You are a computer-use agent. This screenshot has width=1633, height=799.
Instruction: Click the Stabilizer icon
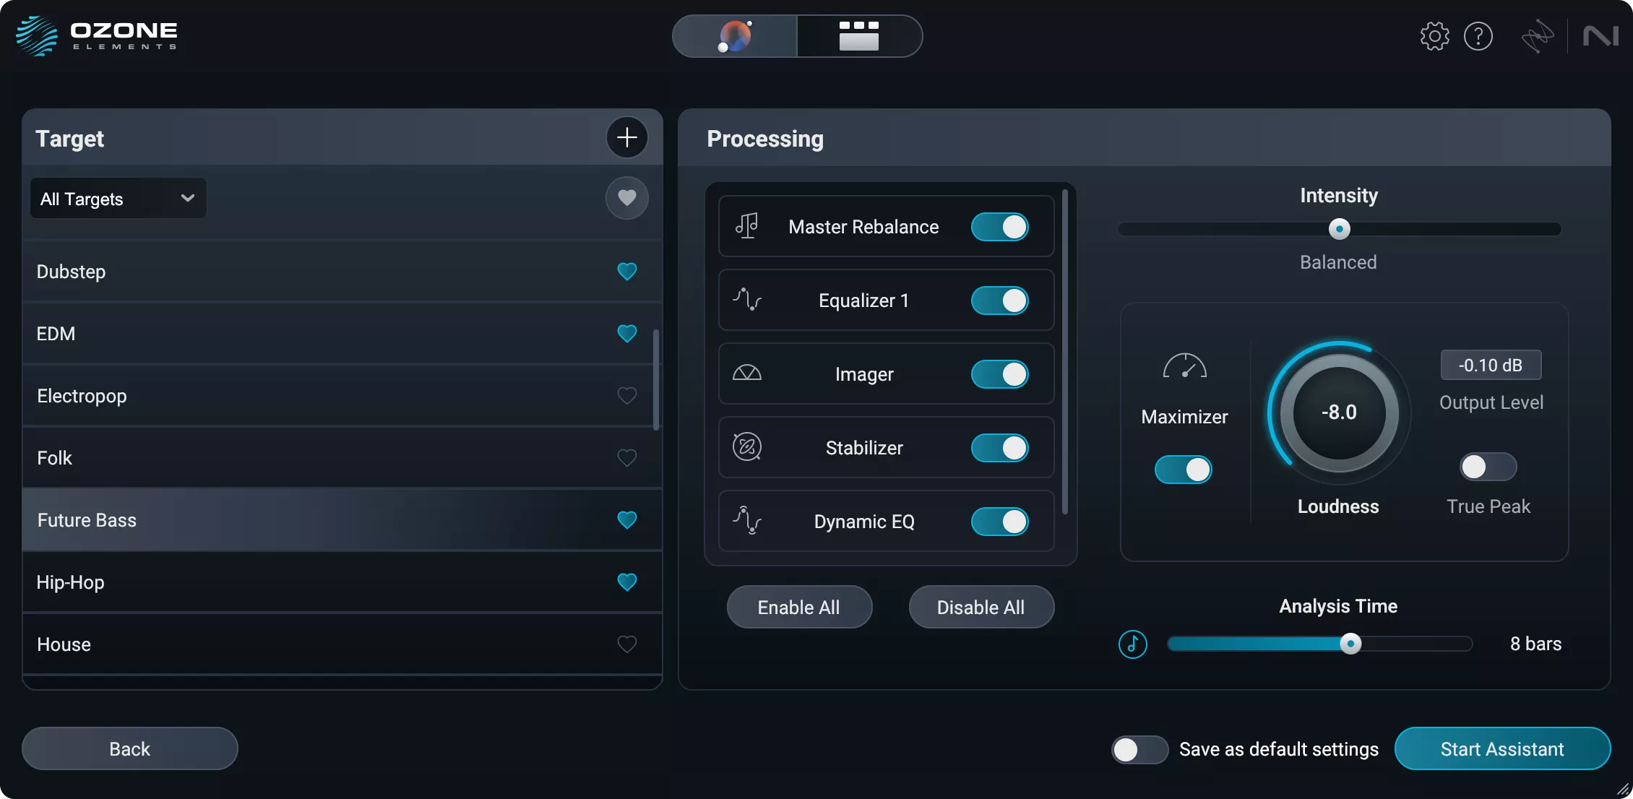pyautogui.click(x=746, y=447)
